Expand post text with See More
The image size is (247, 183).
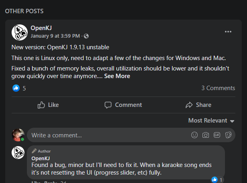[x=117, y=76]
